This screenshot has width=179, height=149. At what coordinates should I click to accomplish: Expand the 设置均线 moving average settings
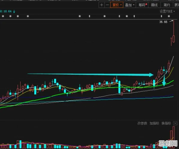pyautogui.click(x=167, y=11)
